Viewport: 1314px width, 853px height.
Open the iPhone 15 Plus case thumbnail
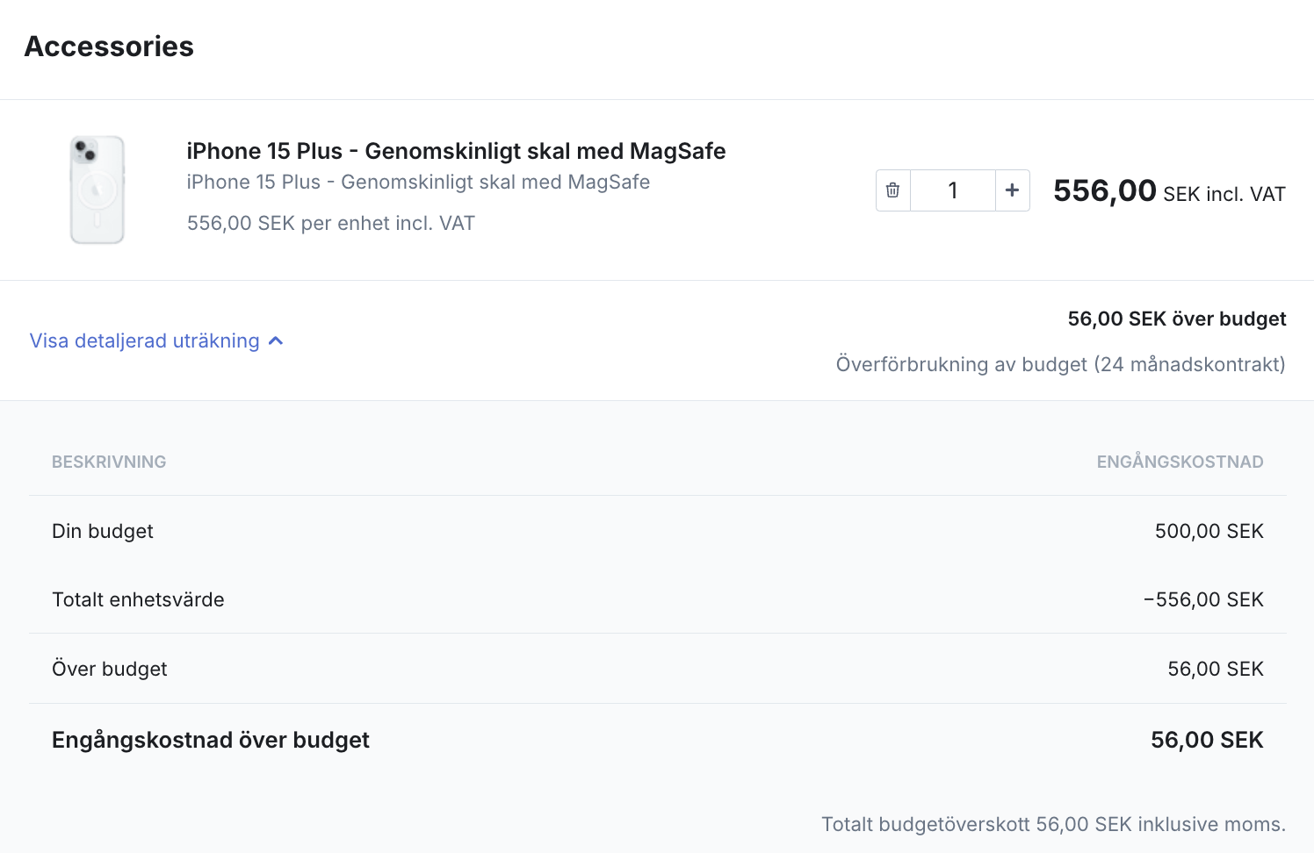click(x=97, y=190)
